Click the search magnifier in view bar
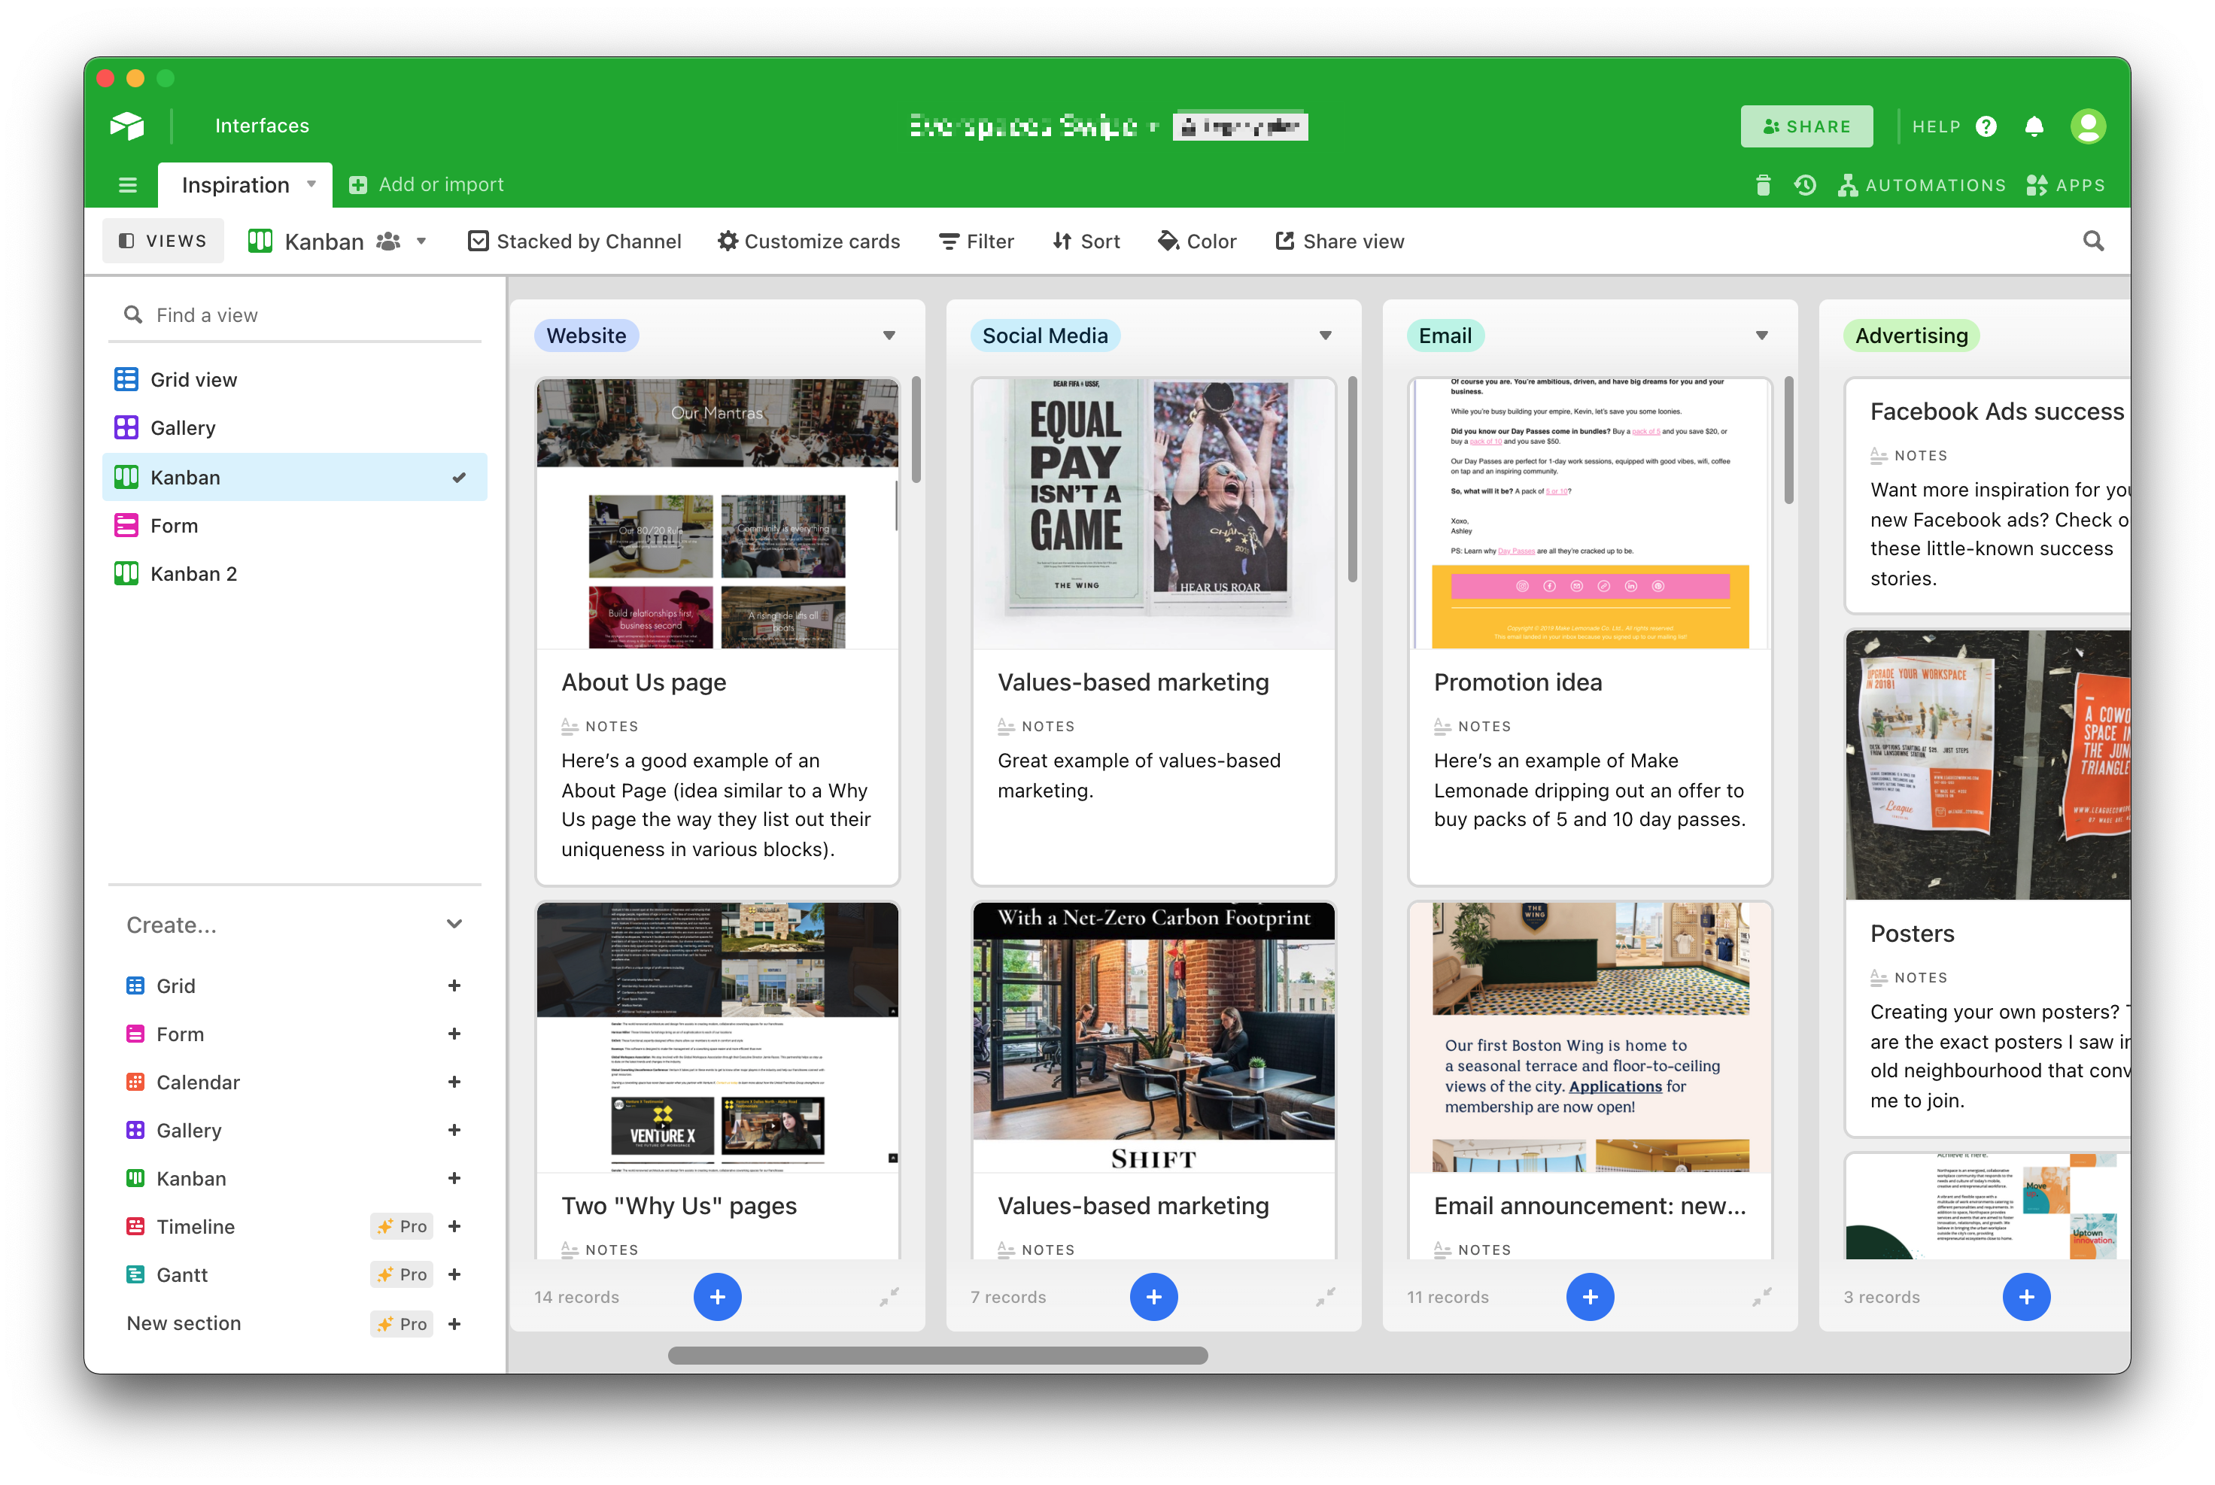 [2093, 241]
